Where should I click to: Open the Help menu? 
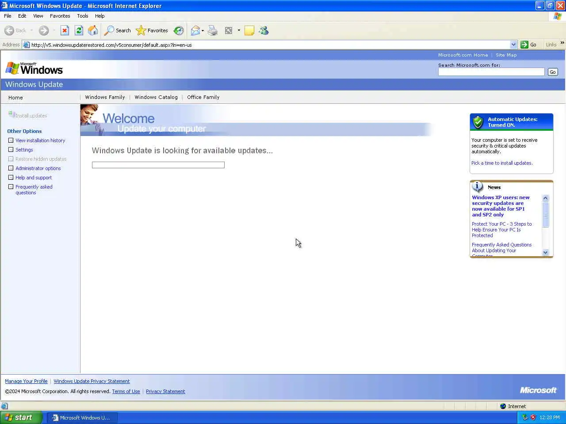(x=99, y=16)
